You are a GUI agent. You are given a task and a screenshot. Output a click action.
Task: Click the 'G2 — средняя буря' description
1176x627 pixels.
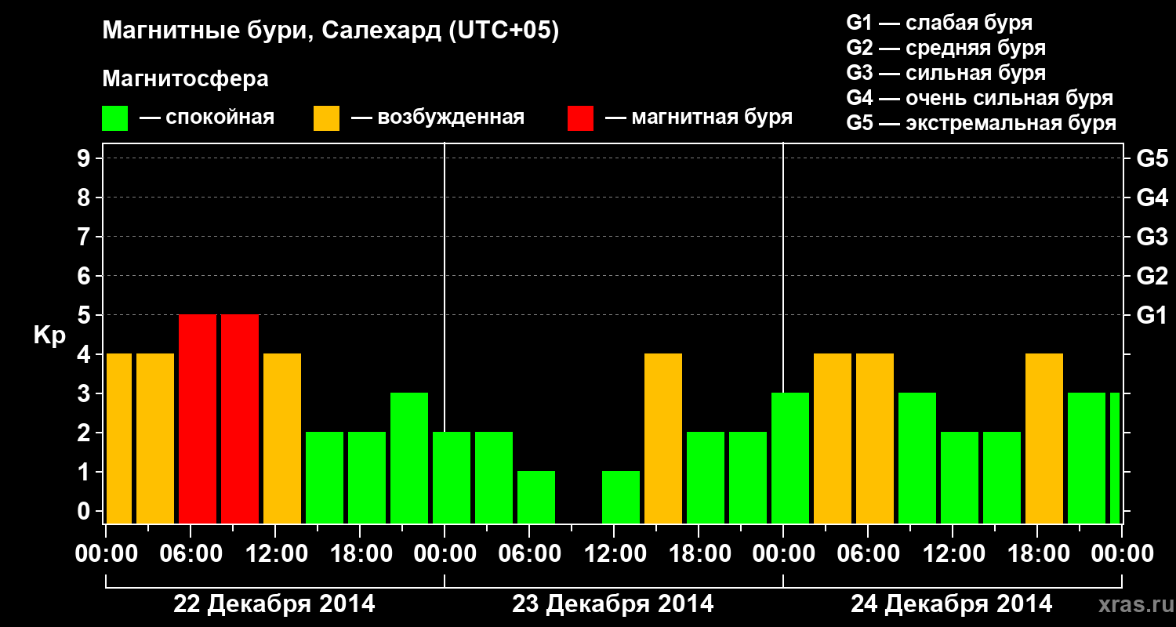946,48
